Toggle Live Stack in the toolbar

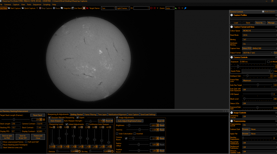77,8
